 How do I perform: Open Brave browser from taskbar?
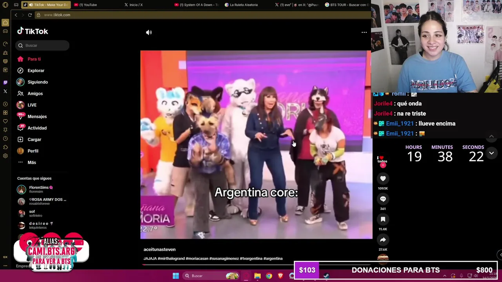(280, 276)
